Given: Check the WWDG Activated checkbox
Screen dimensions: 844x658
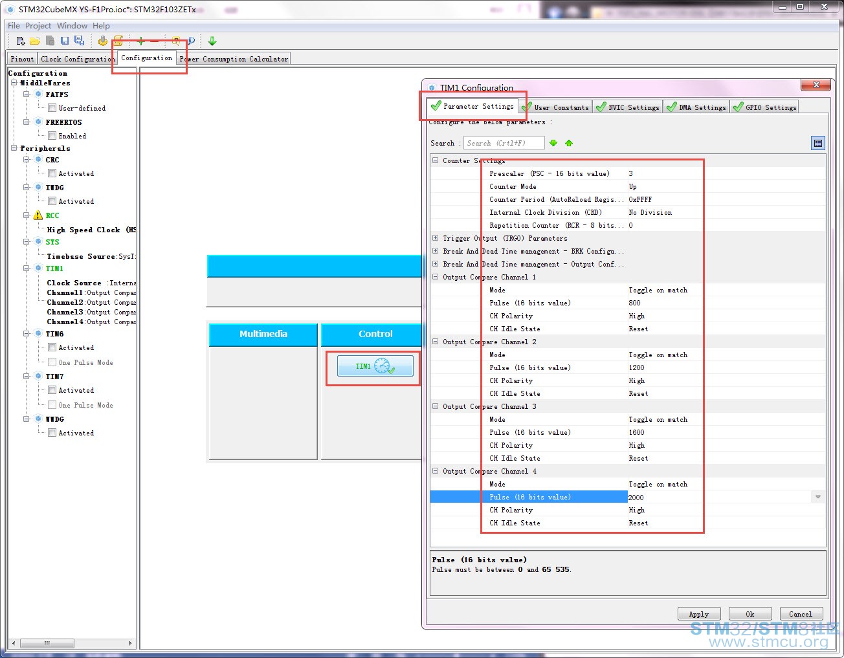Looking at the screenshot, I should pos(52,433).
